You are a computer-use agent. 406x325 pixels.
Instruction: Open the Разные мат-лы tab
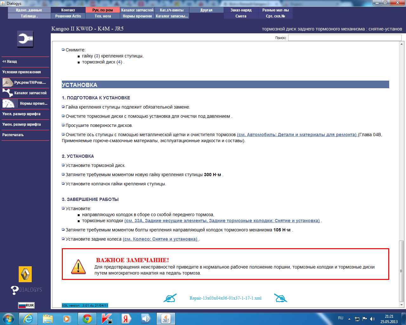click(x=276, y=10)
